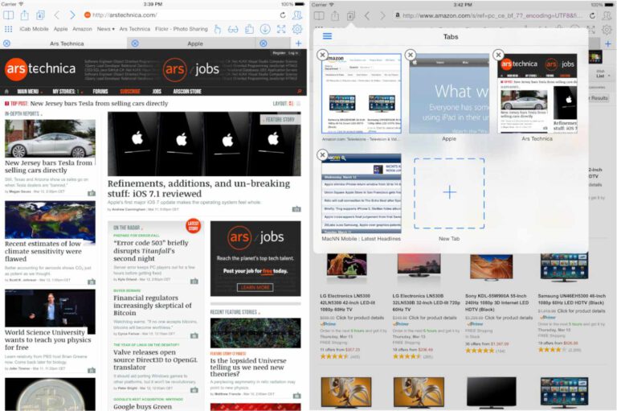This screenshot has width=617, height=411.
Task: Open 'Financial regulators increasingly skeptical of Bitcoin'
Action: [x=153, y=306]
